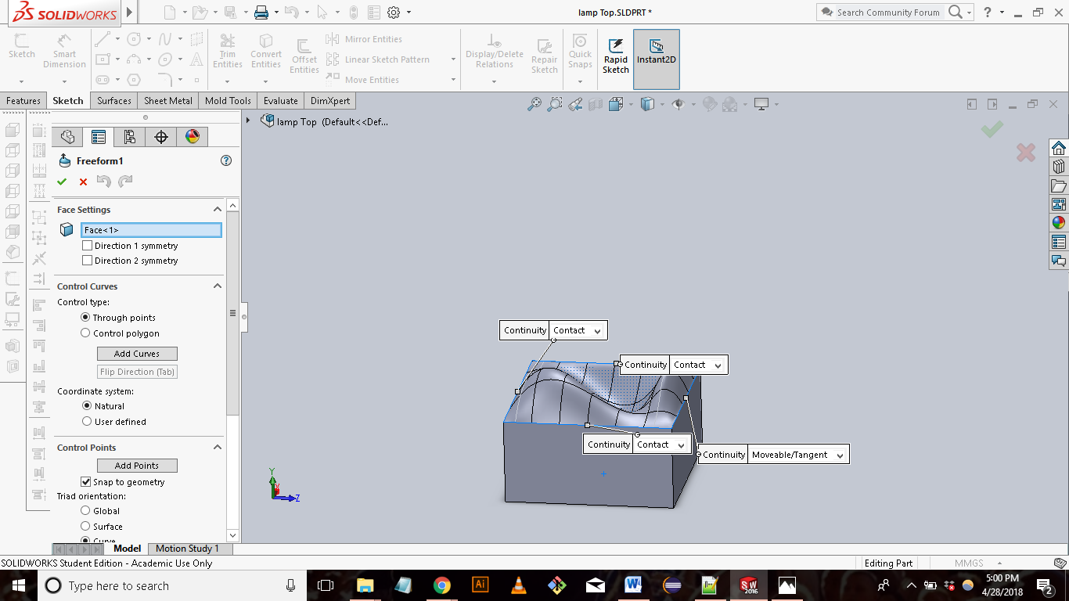The width and height of the screenshot is (1069, 601).
Task: Expand the SOLIDWORKS menu flyout arrow
Action: click(x=129, y=13)
